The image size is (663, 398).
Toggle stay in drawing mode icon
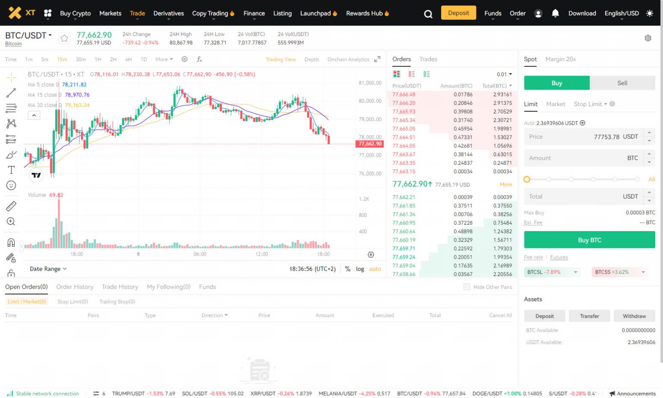click(11, 258)
